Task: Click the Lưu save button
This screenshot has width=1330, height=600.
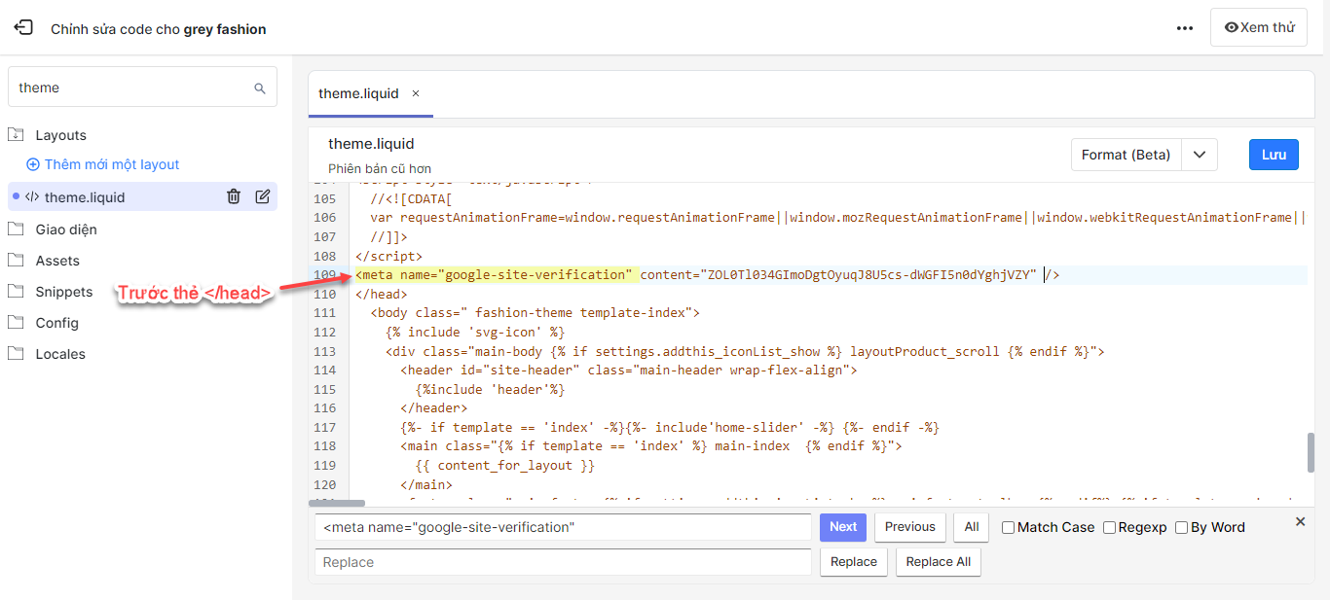Action: coord(1274,155)
